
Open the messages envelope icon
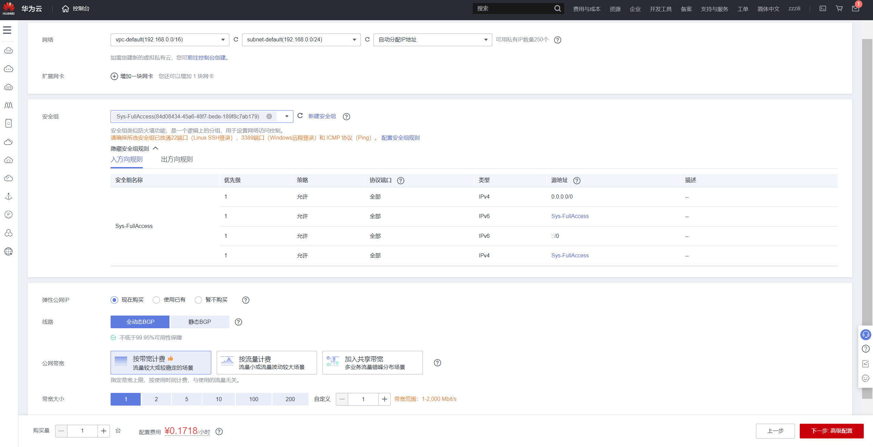pyautogui.click(x=855, y=9)
